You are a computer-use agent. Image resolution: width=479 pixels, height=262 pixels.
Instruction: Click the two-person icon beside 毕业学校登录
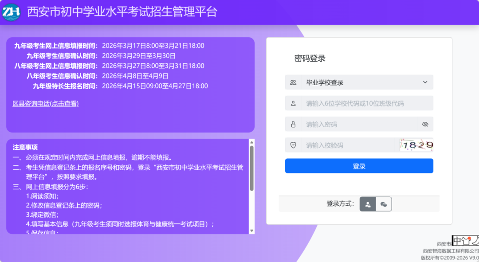coord(293,82)
